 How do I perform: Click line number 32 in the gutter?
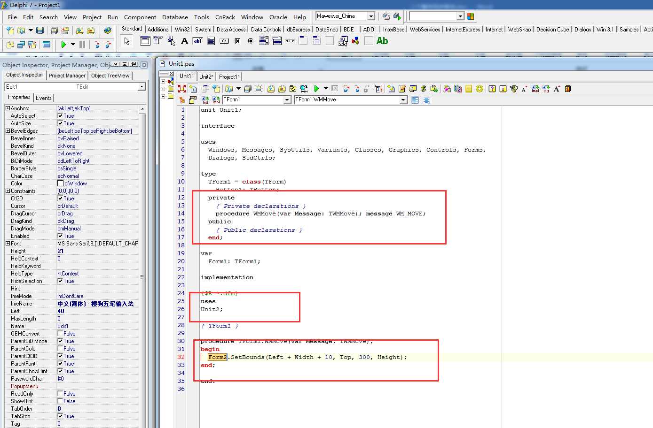pos(181,357)
